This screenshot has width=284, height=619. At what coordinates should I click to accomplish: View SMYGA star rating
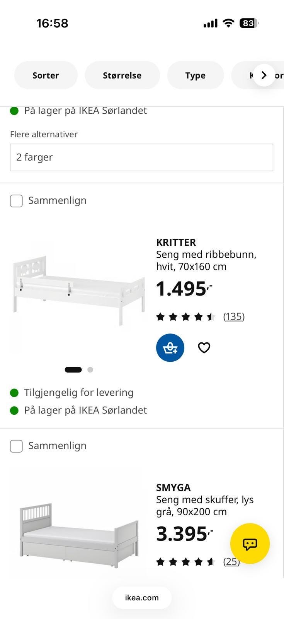coord(186,562)
